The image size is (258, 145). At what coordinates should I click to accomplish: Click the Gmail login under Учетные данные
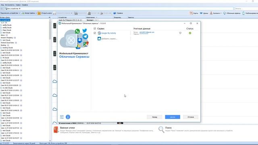click(x=147, y=32)
